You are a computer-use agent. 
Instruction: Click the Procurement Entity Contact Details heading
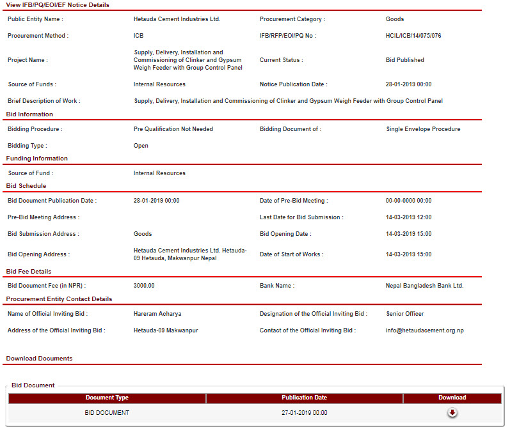[x=59, y=299]
